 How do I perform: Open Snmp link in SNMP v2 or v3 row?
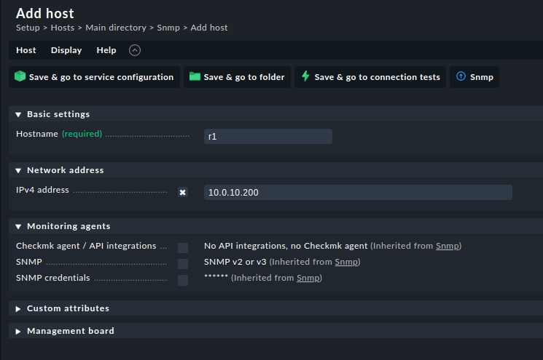point(346,263)
